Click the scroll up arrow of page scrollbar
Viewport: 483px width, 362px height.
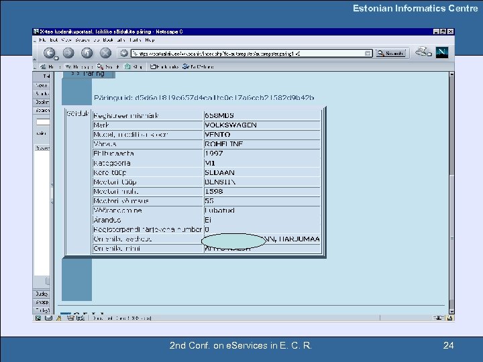pos(451,74)
